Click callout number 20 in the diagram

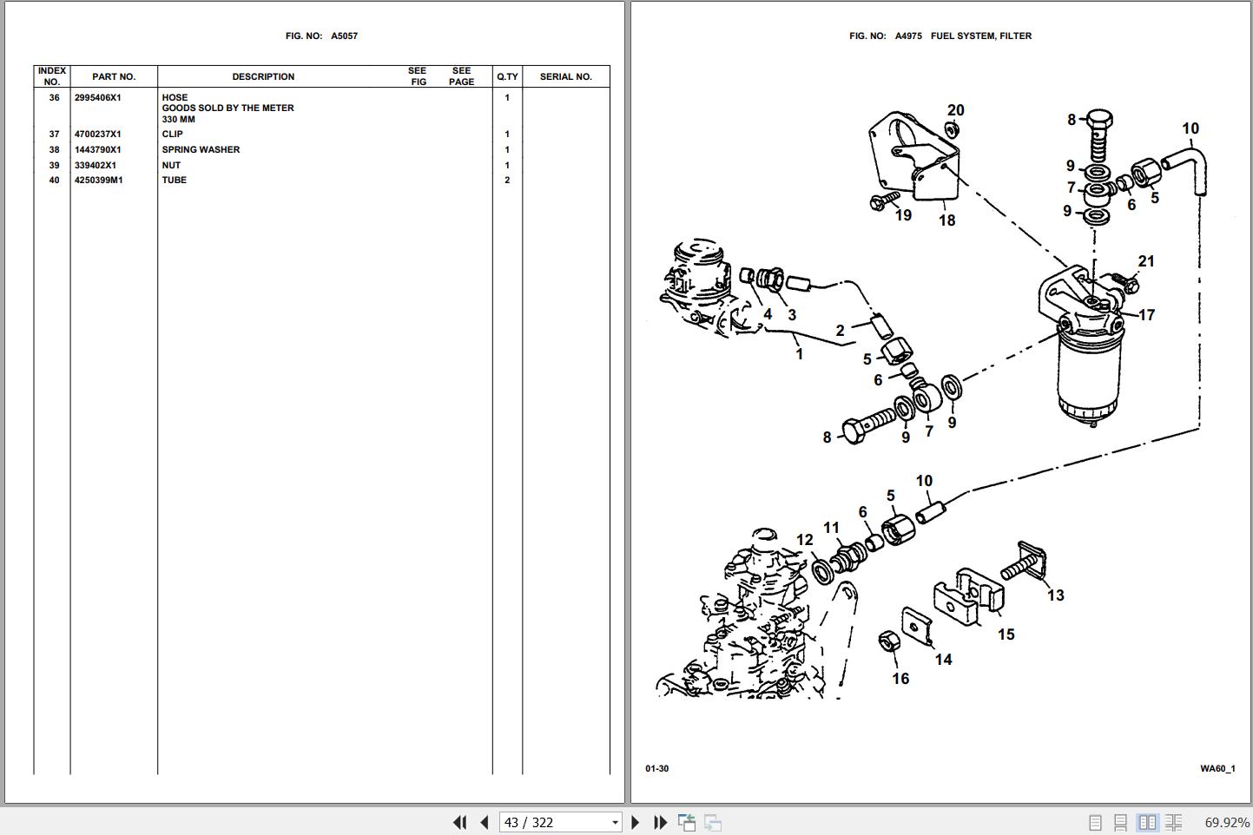coord(956,110)
